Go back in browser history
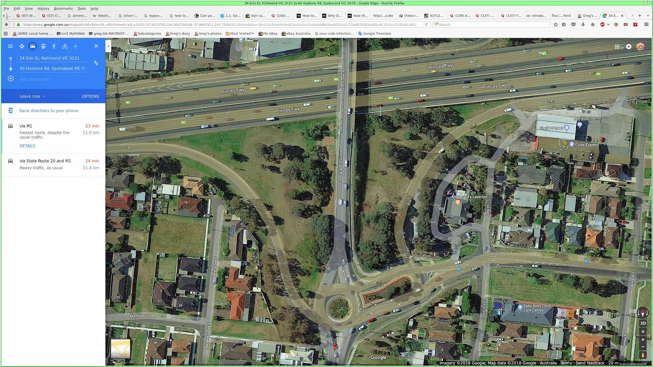 (6, 24)
